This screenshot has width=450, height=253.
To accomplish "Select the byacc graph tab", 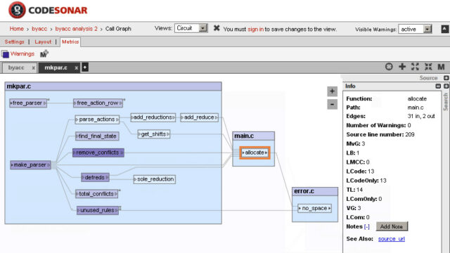I will [16, 67].
